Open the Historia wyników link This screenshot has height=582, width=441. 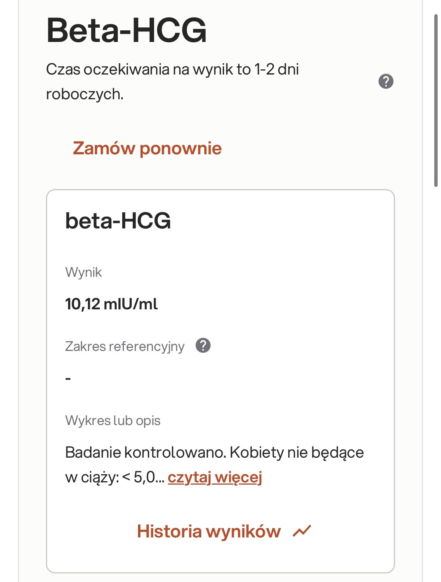[x=209, y=531]
